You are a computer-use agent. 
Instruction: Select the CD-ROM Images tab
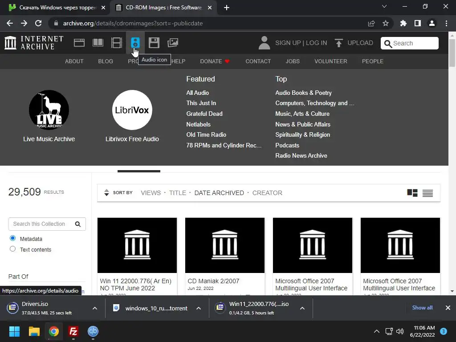tap(163, 8)
